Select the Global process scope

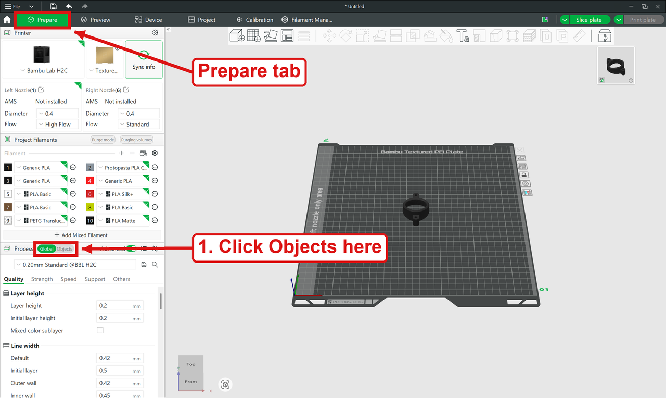coord(47,249)
